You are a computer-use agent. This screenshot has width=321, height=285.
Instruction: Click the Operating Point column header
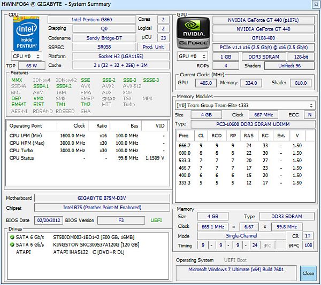(x=32, y=126)
